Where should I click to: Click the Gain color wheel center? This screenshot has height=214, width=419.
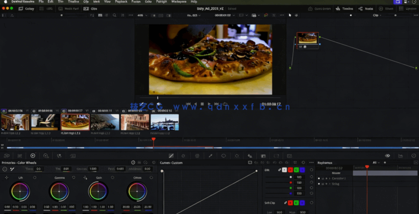pyautogui.click(x=98, y=191)
